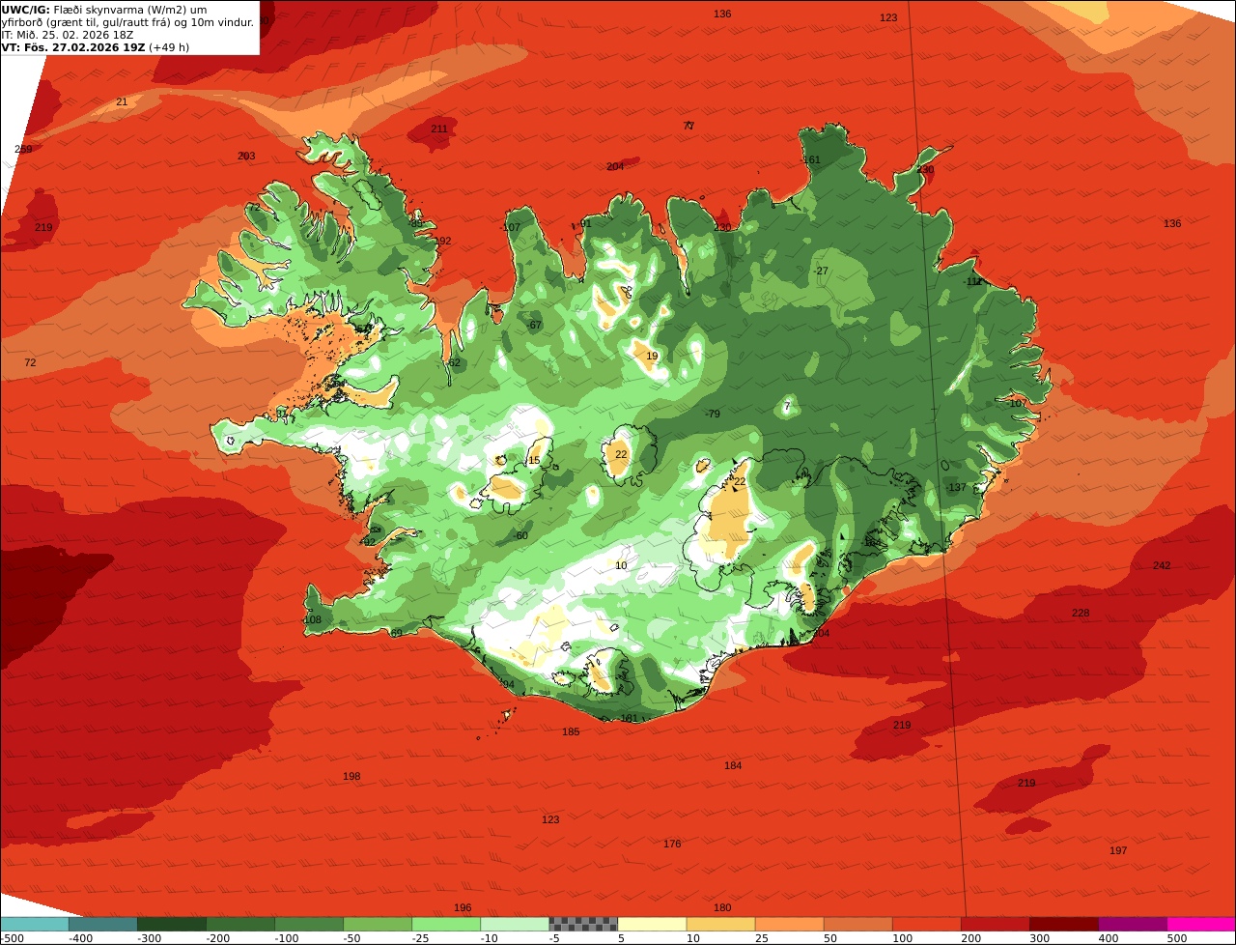Click the map value '-79' in central Iceland
Screen dimensions: 1236x945
point(713,414)
